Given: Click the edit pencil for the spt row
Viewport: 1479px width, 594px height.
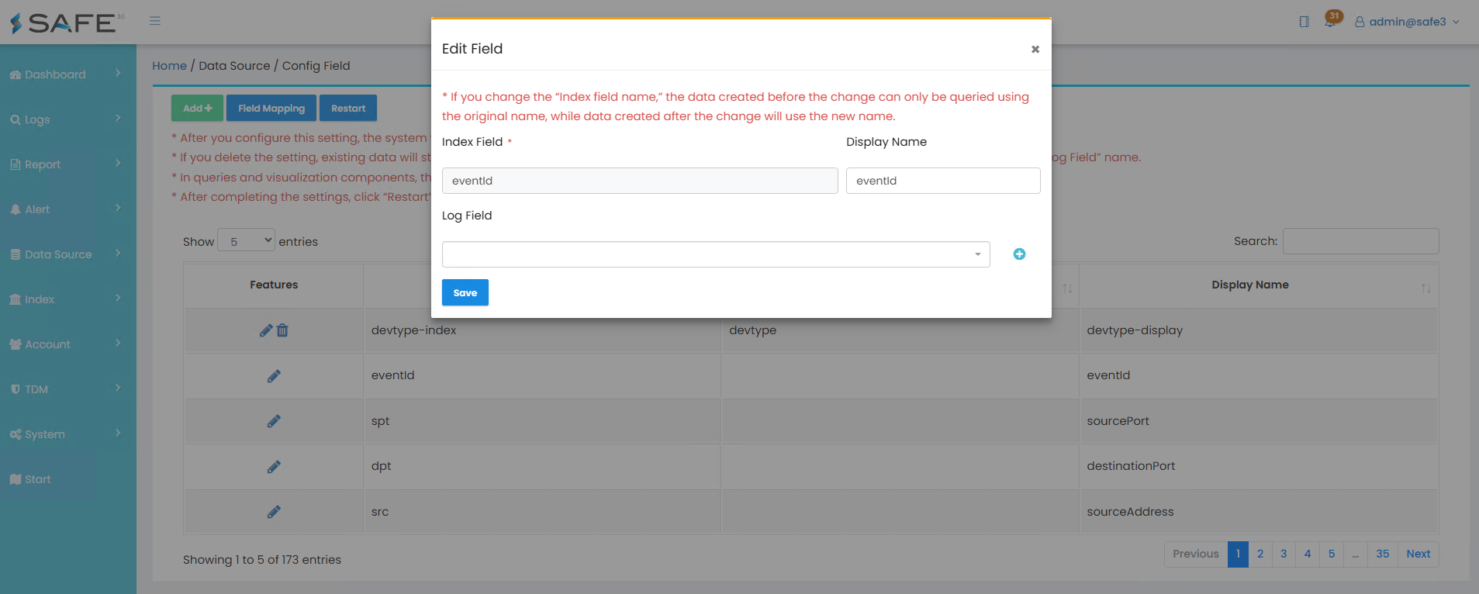Looking at the screenshot, I should coord(274,421).
